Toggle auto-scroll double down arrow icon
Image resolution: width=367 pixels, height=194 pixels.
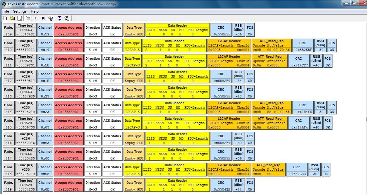59,18
